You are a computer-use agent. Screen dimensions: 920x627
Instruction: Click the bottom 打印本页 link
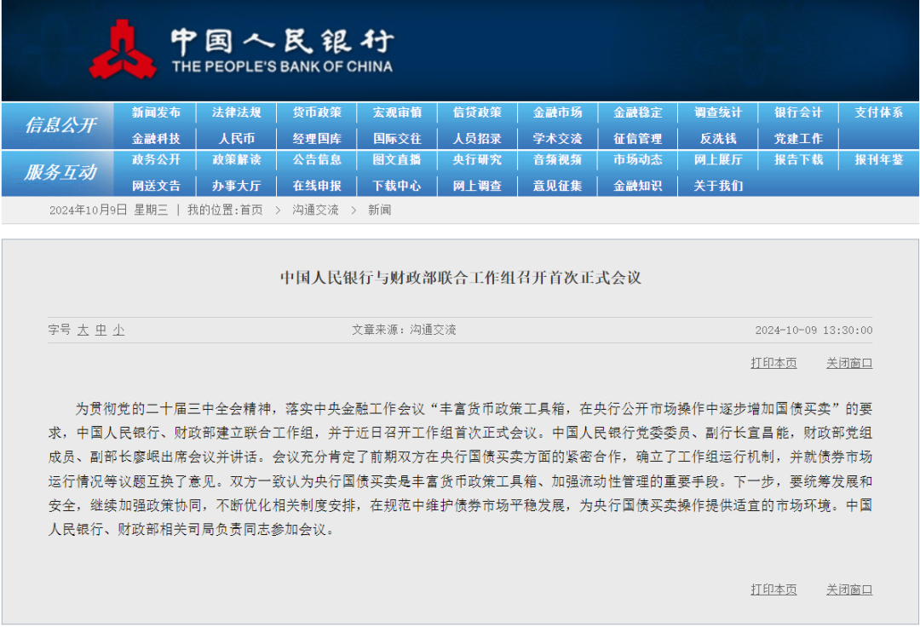(x=773, y=590)
